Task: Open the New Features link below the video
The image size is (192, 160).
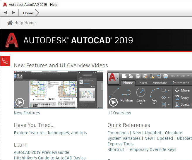Action: click(x=27, y=113)
